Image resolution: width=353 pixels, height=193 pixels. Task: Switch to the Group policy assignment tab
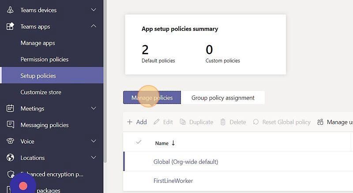click(223, 98)
